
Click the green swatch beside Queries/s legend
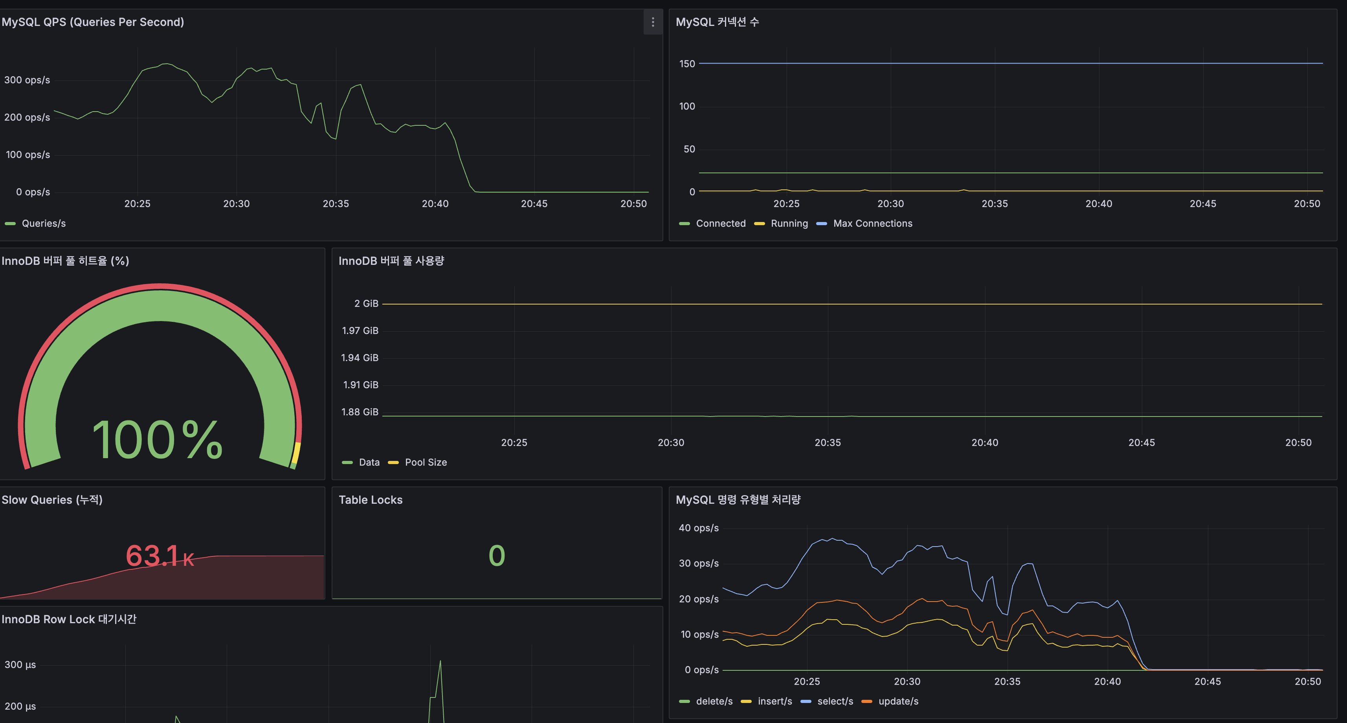[9, 223]
